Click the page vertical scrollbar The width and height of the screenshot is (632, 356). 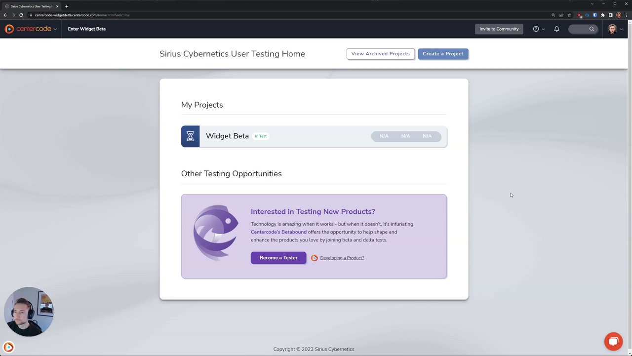click(x=630, y=188)
